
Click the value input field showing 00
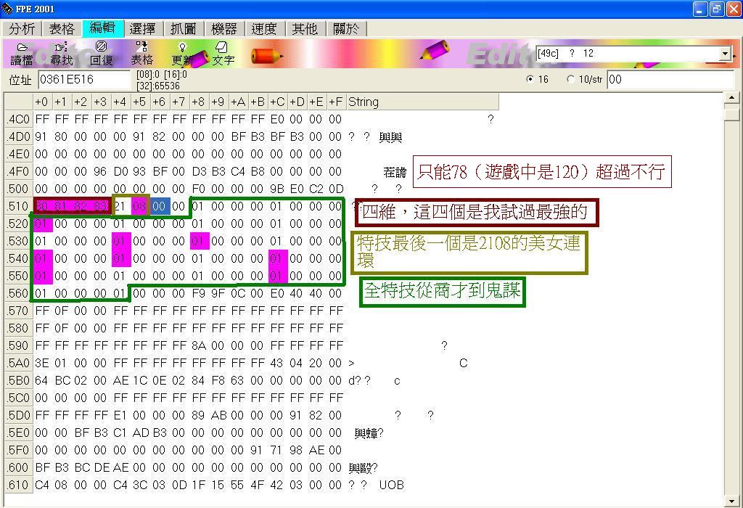click(670, 79)
